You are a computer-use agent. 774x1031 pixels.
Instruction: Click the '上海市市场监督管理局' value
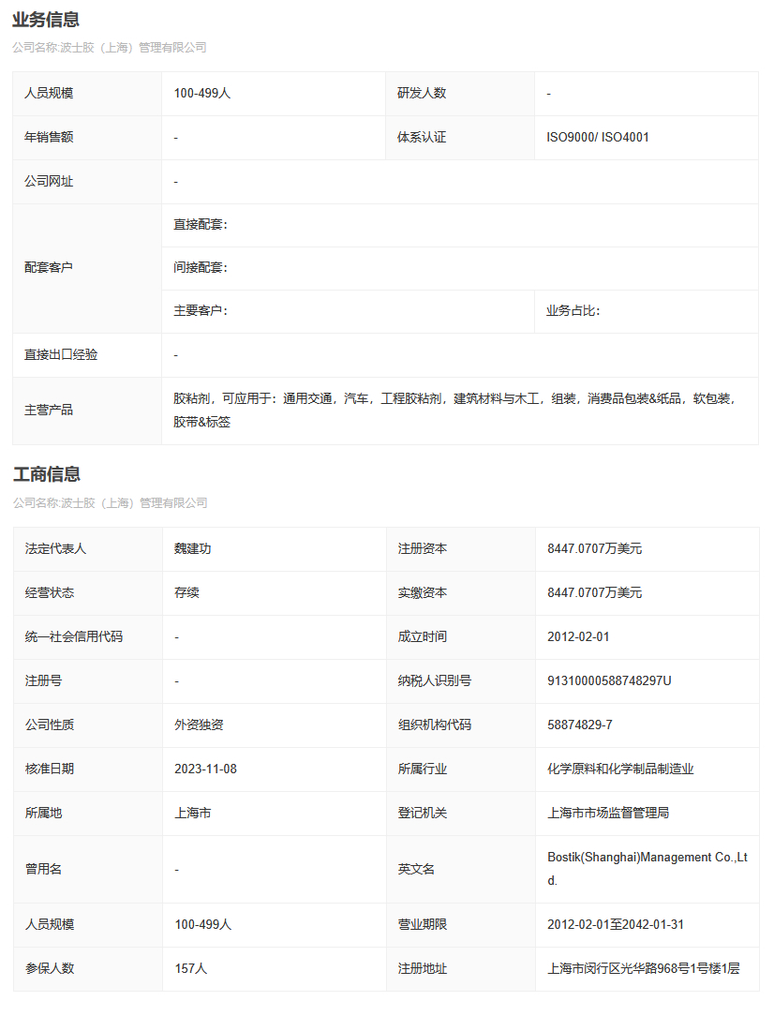608,814
